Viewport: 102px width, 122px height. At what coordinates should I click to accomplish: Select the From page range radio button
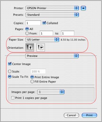27,33
